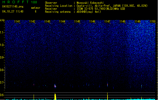Image resolution: width=158 pixels, height=100 pixels.
Task: Click the HROFFT 1.0.0 title text
Action: pos(20,2)
